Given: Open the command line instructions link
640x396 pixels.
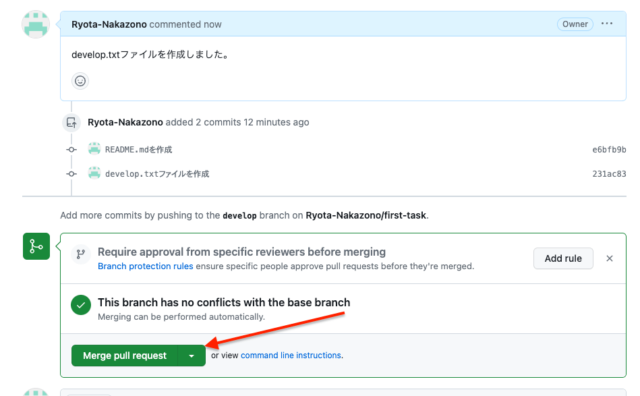Looking at the screenshot, I should coord(291,355).
